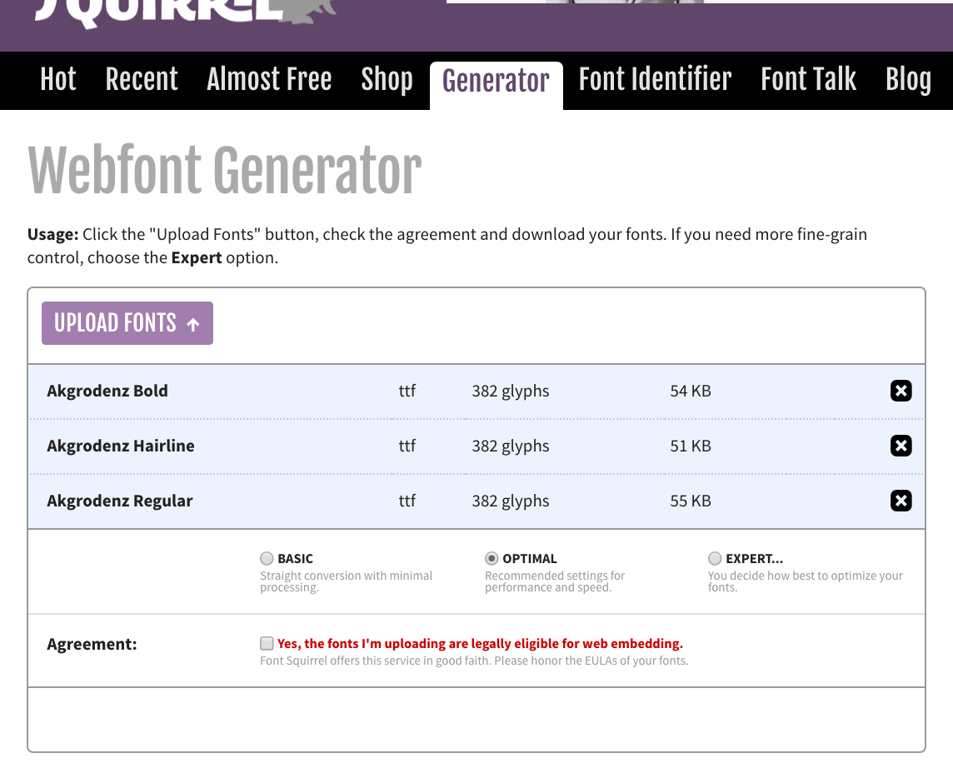This screenshot has width=953, height=773.
Task: Open the Font Identifier page
Action: (655, 80)
